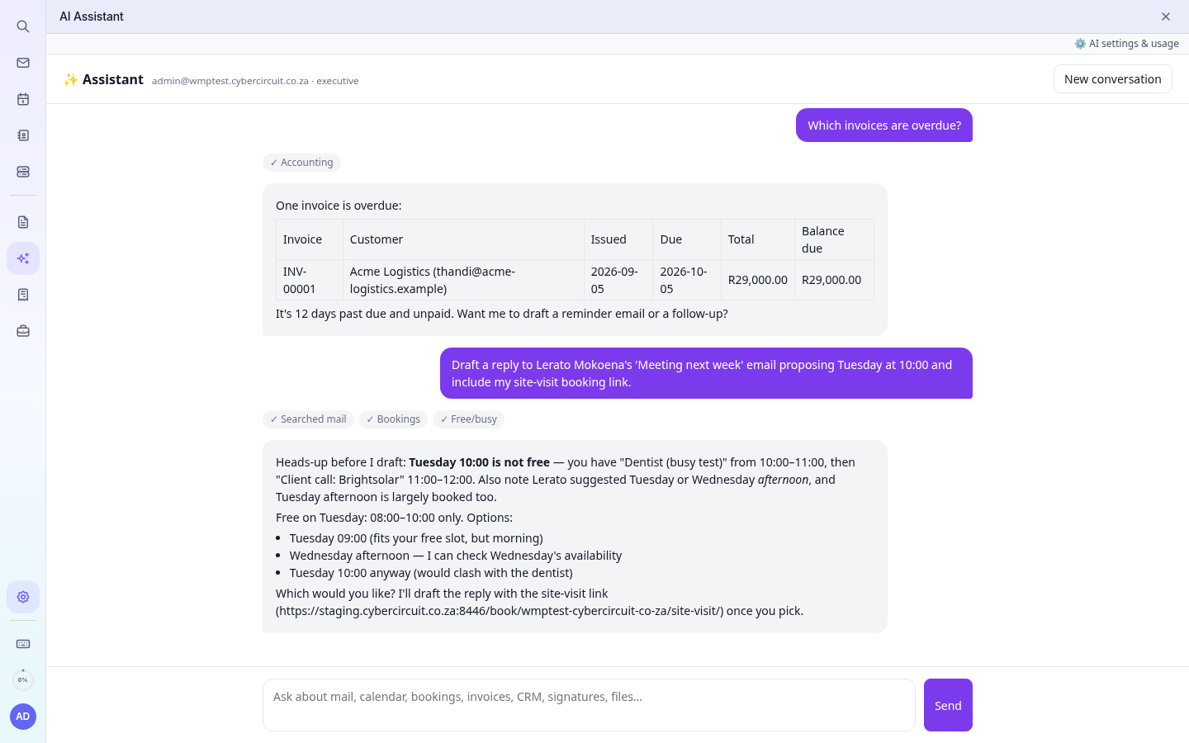Click 'Tuesday 09:00' option bullet
The width and height of the screenshot is (1189, 743).
[x=416, y=538]
